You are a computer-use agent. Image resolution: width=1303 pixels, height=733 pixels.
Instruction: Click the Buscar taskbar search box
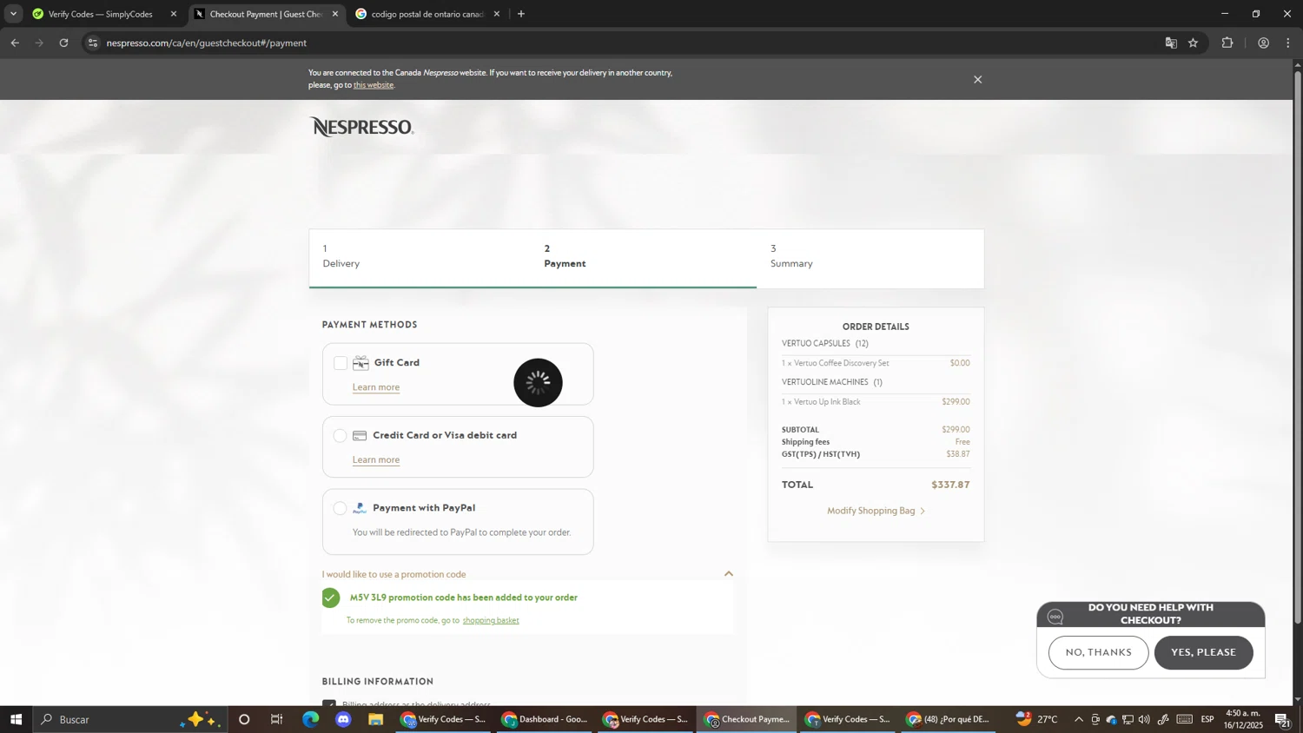(x=130, y=719)
